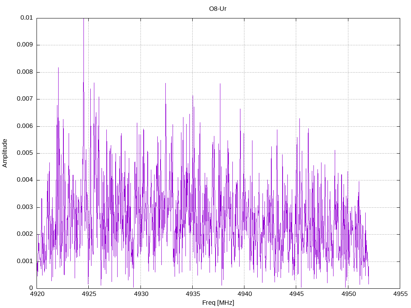Click the y-axis tick label 0.001
Screen dimensions: 411x308
pos(25,261)
